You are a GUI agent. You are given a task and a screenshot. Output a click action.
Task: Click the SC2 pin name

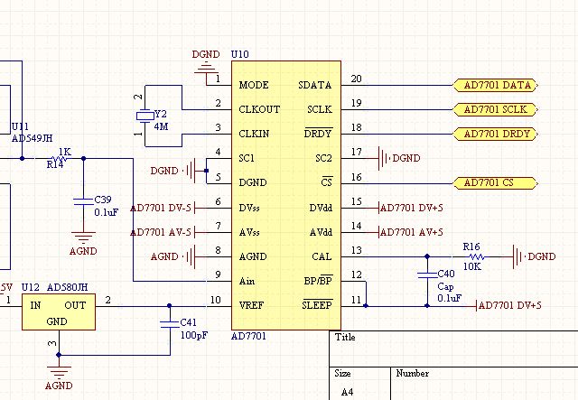click(x=323, y=158)
